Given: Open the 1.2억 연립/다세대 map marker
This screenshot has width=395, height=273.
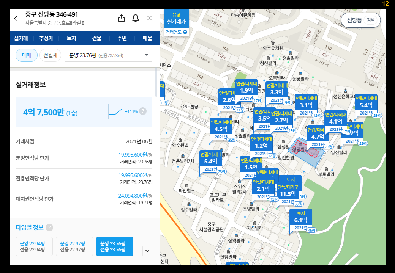Looking at the screenshot, I should pos(261,146).
